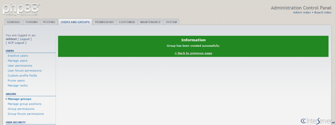
Task: Switch to the Forums tab
Action: click(32, 22)
